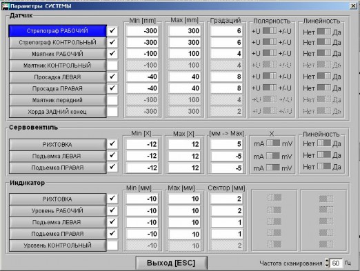Click Max field of Уровень РАБОЧИЙ

tap(184, 211)
